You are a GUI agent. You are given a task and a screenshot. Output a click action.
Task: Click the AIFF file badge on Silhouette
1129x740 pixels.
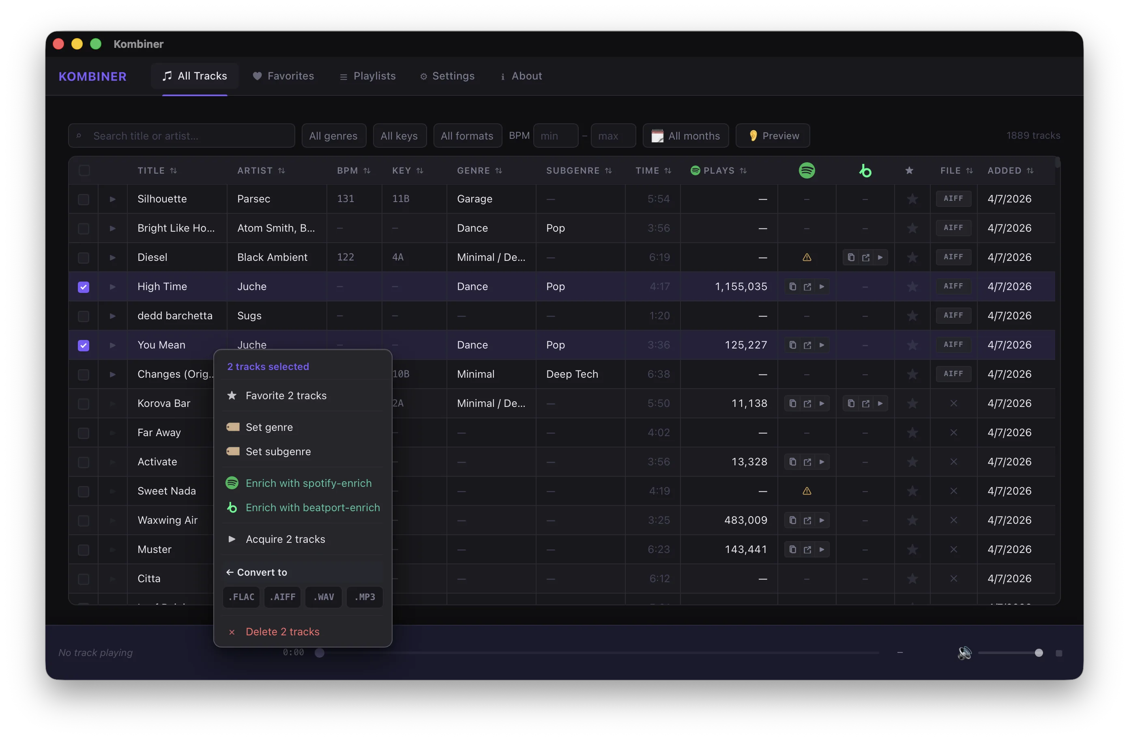pos(953,198)
